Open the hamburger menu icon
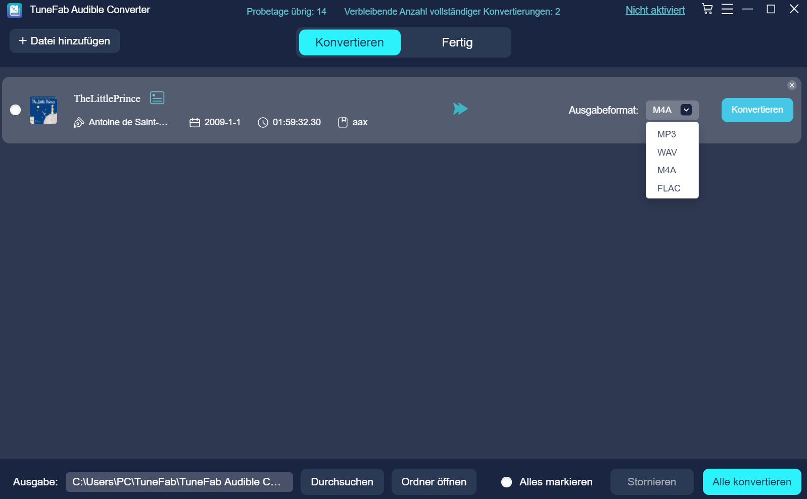This screenshot has width=807, height=499. [x=727, y=9]
